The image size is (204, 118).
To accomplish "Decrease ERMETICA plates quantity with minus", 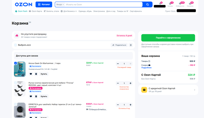I will pyautogui.click(x=118, y=105).
